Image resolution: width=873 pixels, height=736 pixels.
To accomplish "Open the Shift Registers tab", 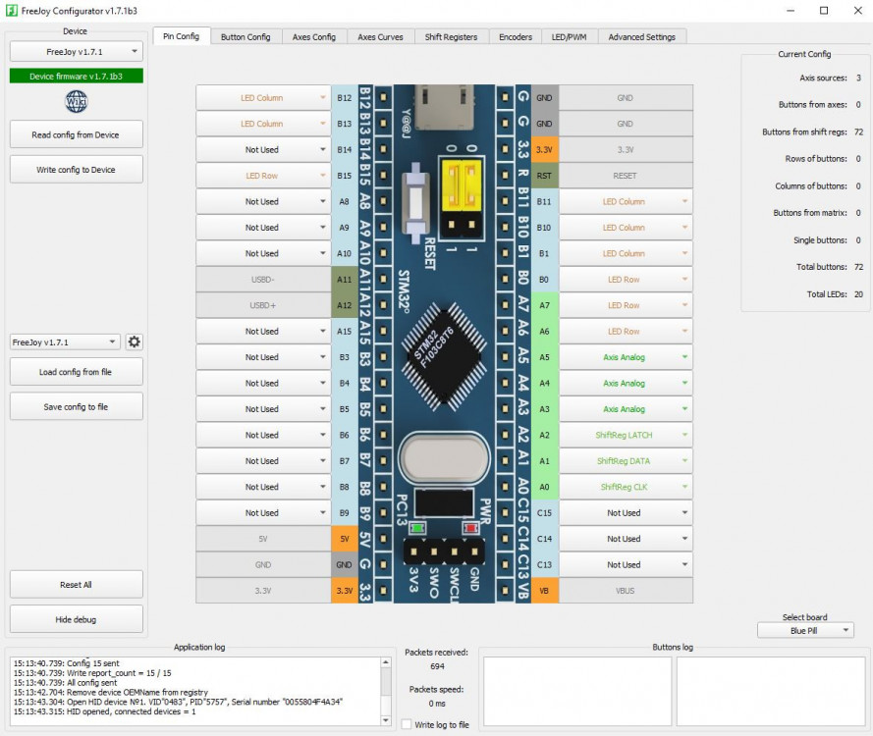I will (x=451, y=36).
